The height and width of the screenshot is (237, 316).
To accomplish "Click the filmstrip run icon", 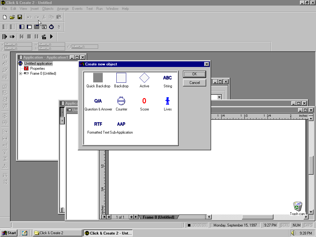I will (5, 37).
